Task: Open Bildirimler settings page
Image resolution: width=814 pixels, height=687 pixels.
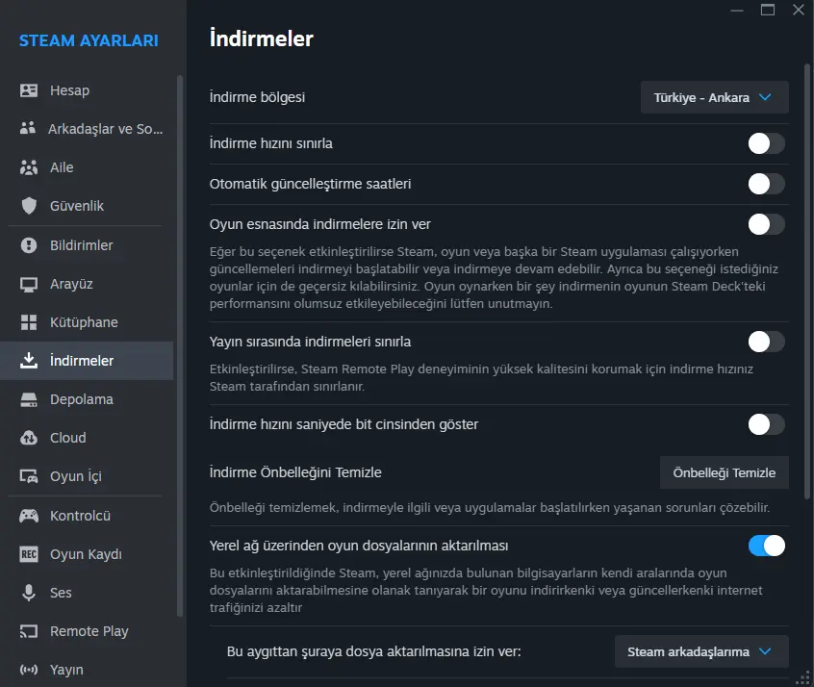Action: pos(87,245)
